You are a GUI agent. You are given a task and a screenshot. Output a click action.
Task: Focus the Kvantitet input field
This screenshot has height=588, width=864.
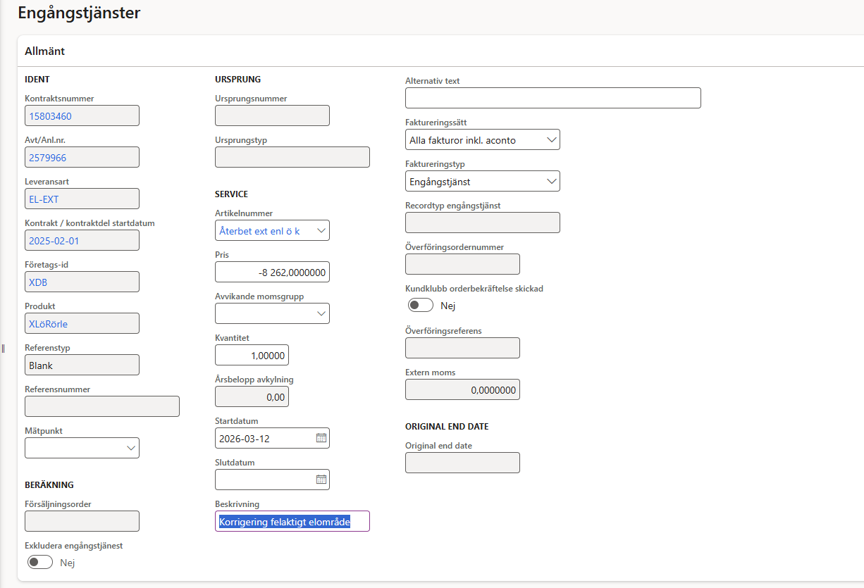pos(252,355)
